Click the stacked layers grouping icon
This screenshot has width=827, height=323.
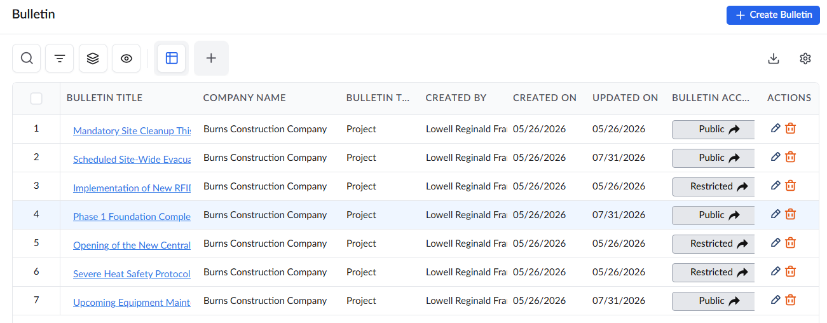click(93, 58)
